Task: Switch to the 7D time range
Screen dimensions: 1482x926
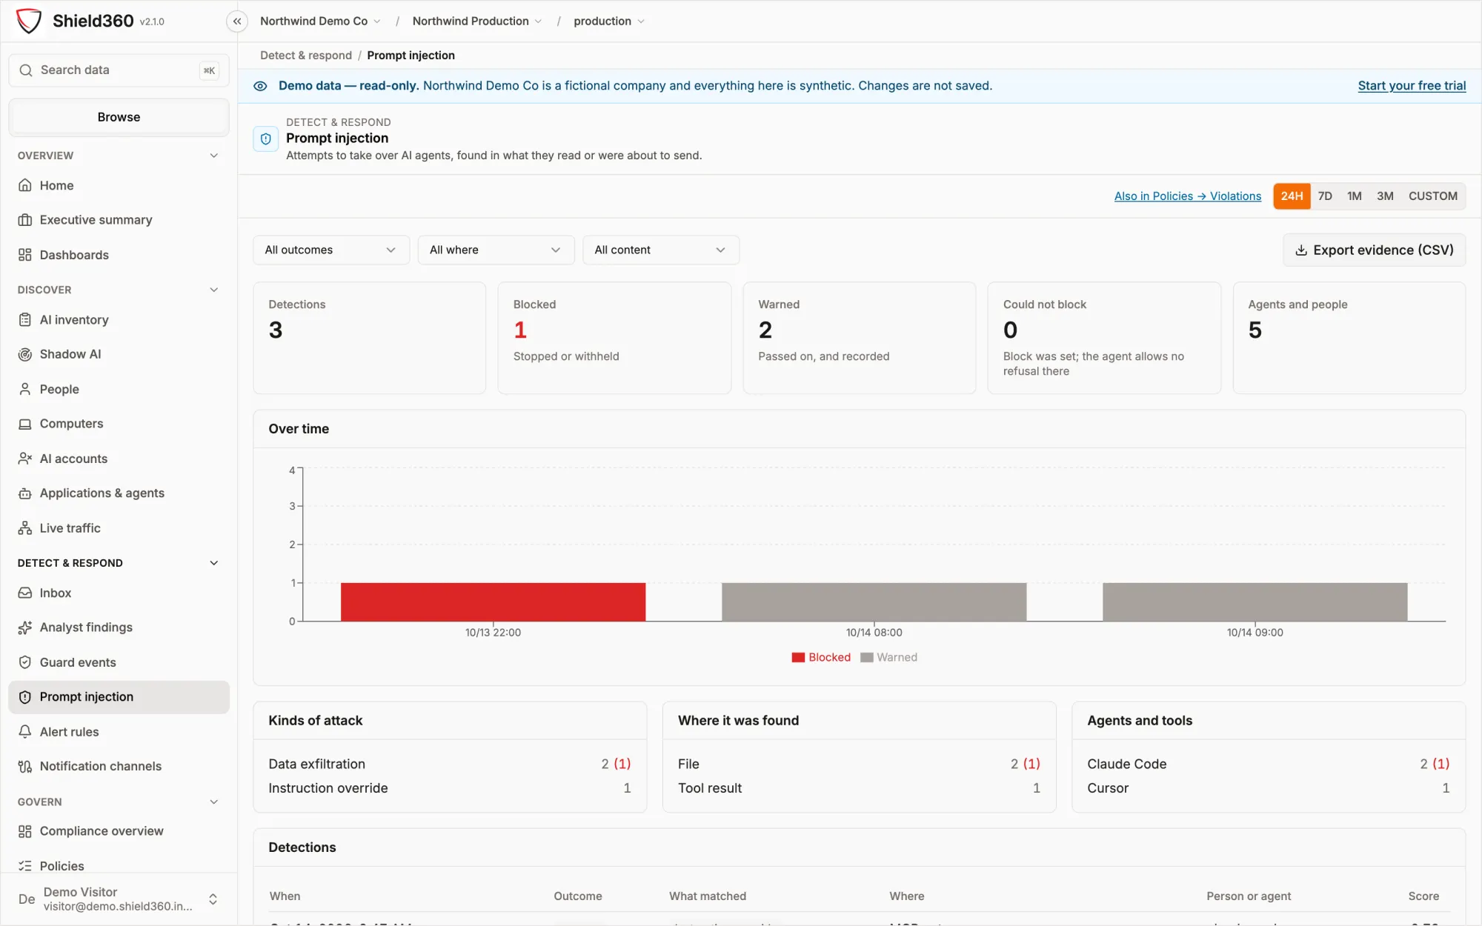Action: pyautogui.click(x=1325, y=196)
